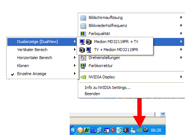Image resolution: width=186 pixels, height=140 pixels.
Task: Click the two-computers network tray icon
Action: (100, 130)
